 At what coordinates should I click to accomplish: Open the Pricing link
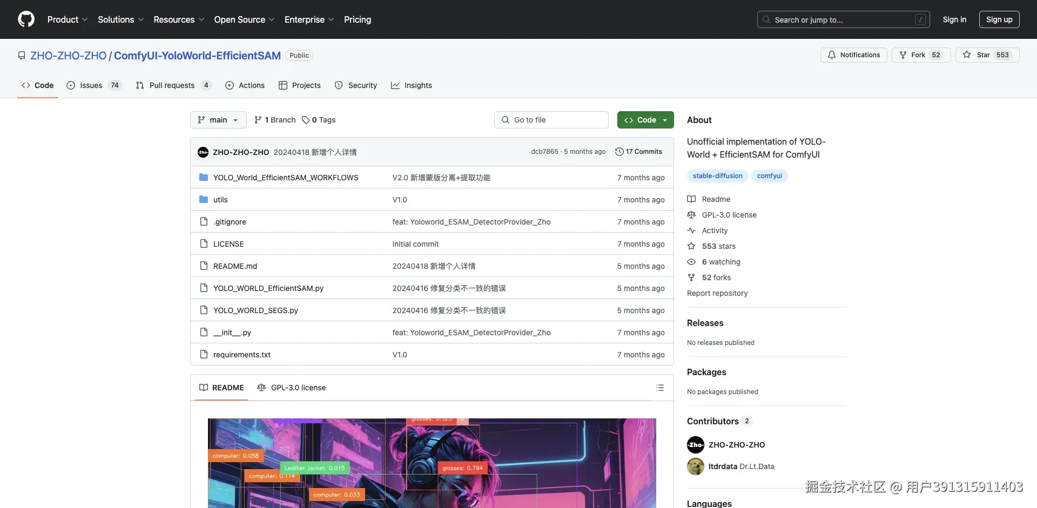coord(358,19)
